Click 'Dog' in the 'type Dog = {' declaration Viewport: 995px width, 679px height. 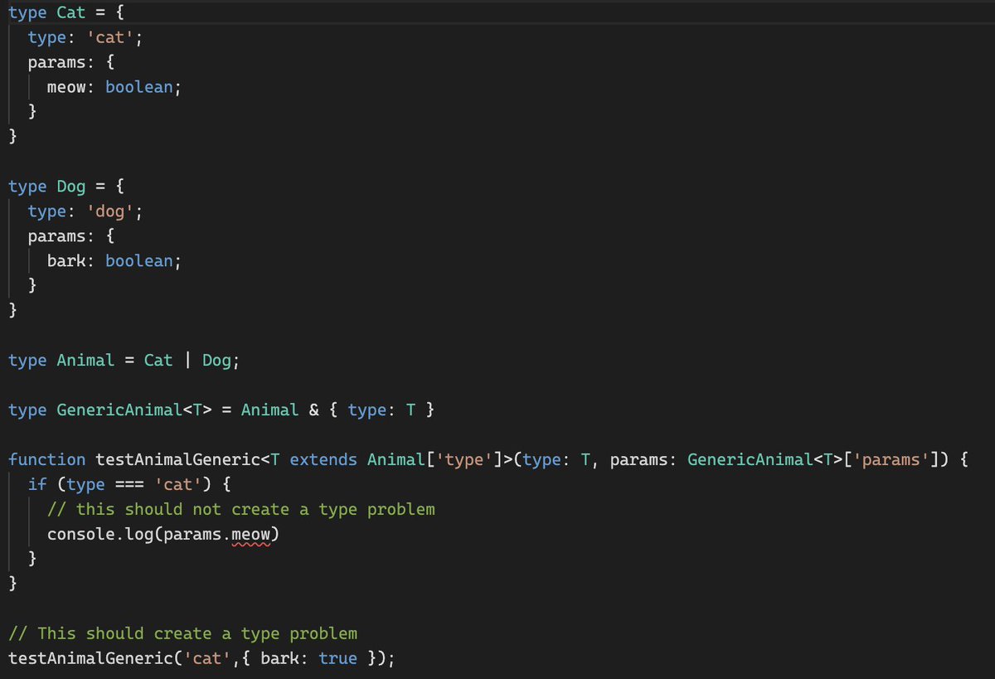click(x=71, y=187)
